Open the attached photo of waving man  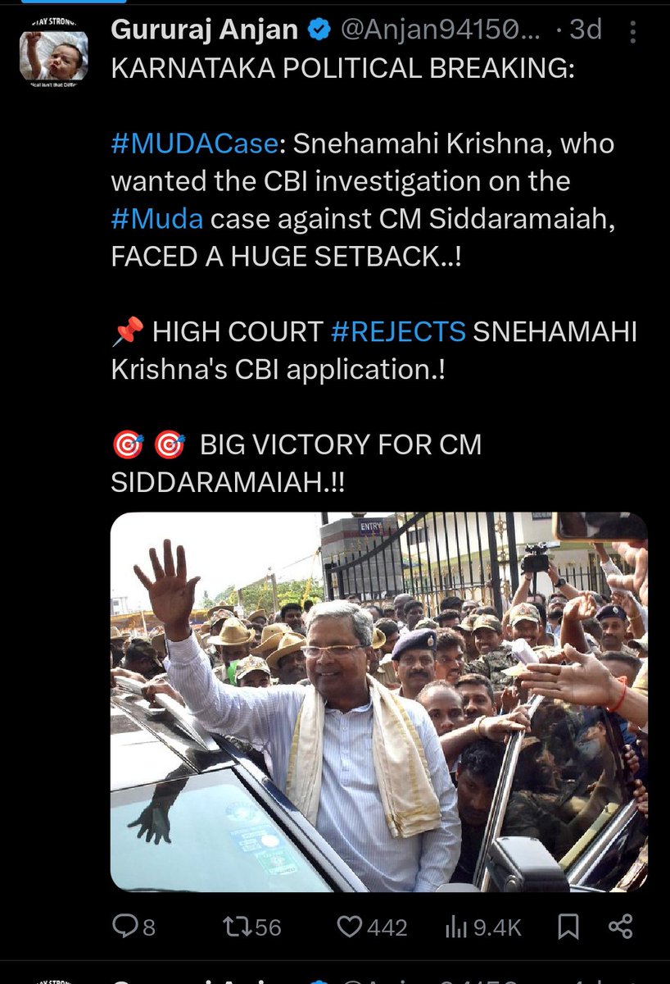point(379,702)
